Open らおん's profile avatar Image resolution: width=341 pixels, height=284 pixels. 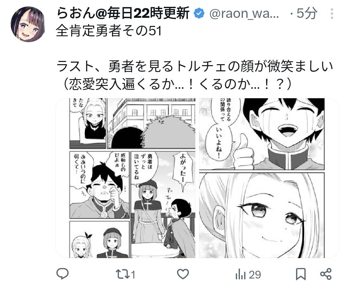coord(28,24)
